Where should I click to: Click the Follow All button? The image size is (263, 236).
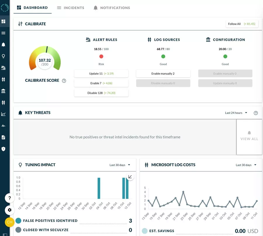pos(242,24)
